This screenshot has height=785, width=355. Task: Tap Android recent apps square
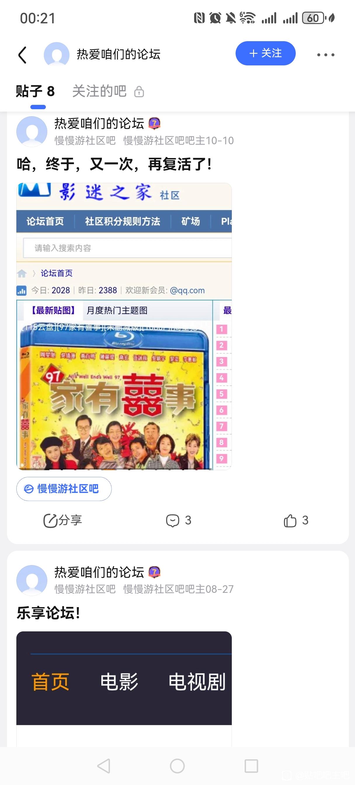[251, 766]
